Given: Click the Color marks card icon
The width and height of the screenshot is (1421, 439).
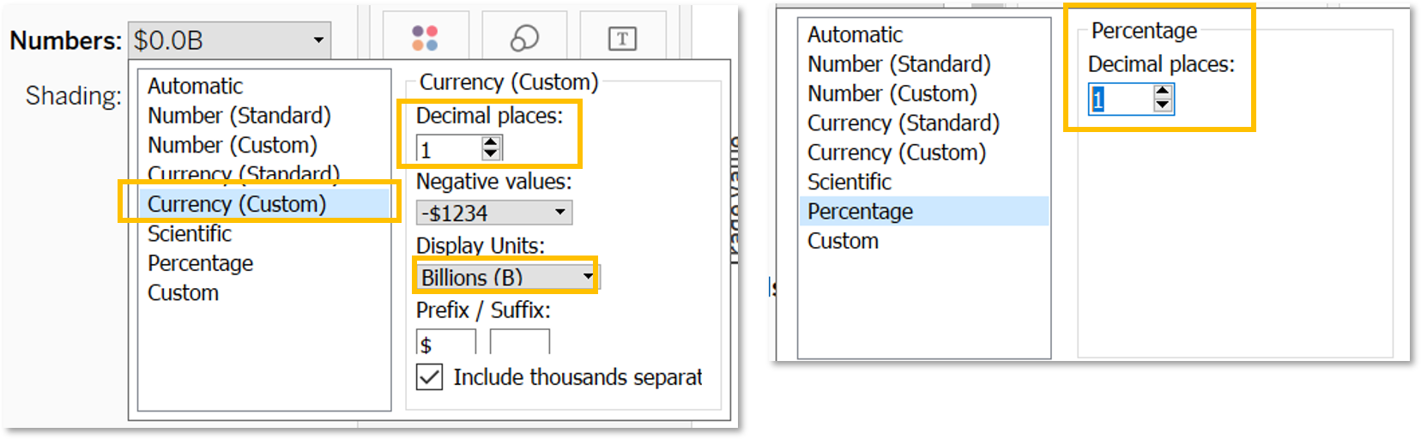Looking at the screenshot, I should point(425,39).
